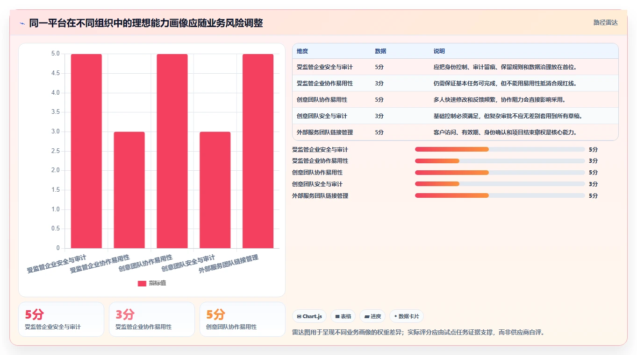
Task: Click the 维度 column header
Action: (302, 51)
